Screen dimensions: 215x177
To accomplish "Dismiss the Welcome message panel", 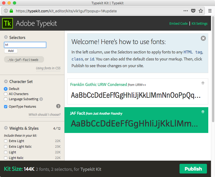I will (203, 38).
